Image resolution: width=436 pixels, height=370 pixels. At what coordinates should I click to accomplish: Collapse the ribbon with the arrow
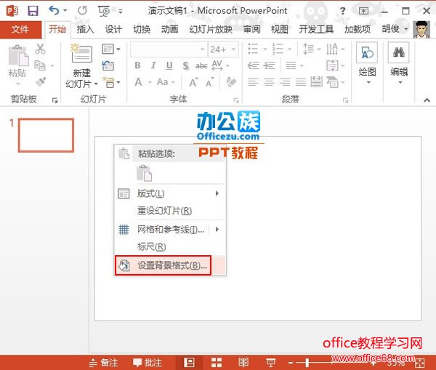click(427, 100)
